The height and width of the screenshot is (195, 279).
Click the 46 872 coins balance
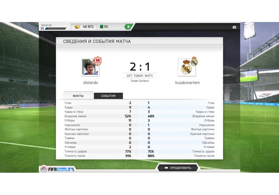tap(88, 27)
